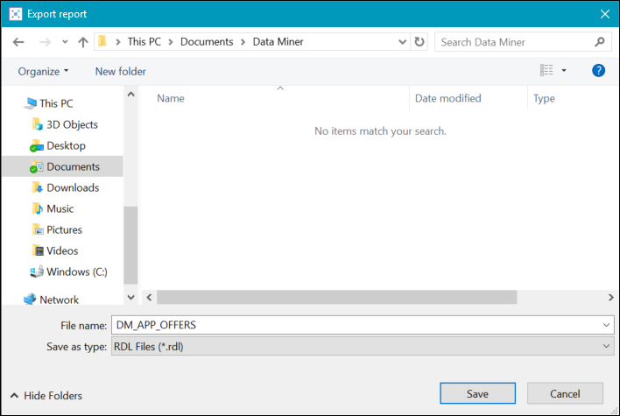Sort by Date modified column header
Screen dimensions: 620x416
click(x=448, y=98)
